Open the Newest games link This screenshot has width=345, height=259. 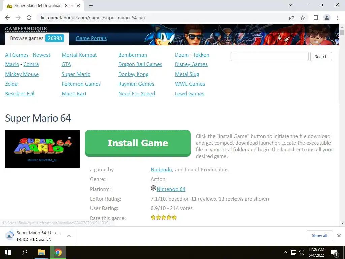click(x=41, y=55)
